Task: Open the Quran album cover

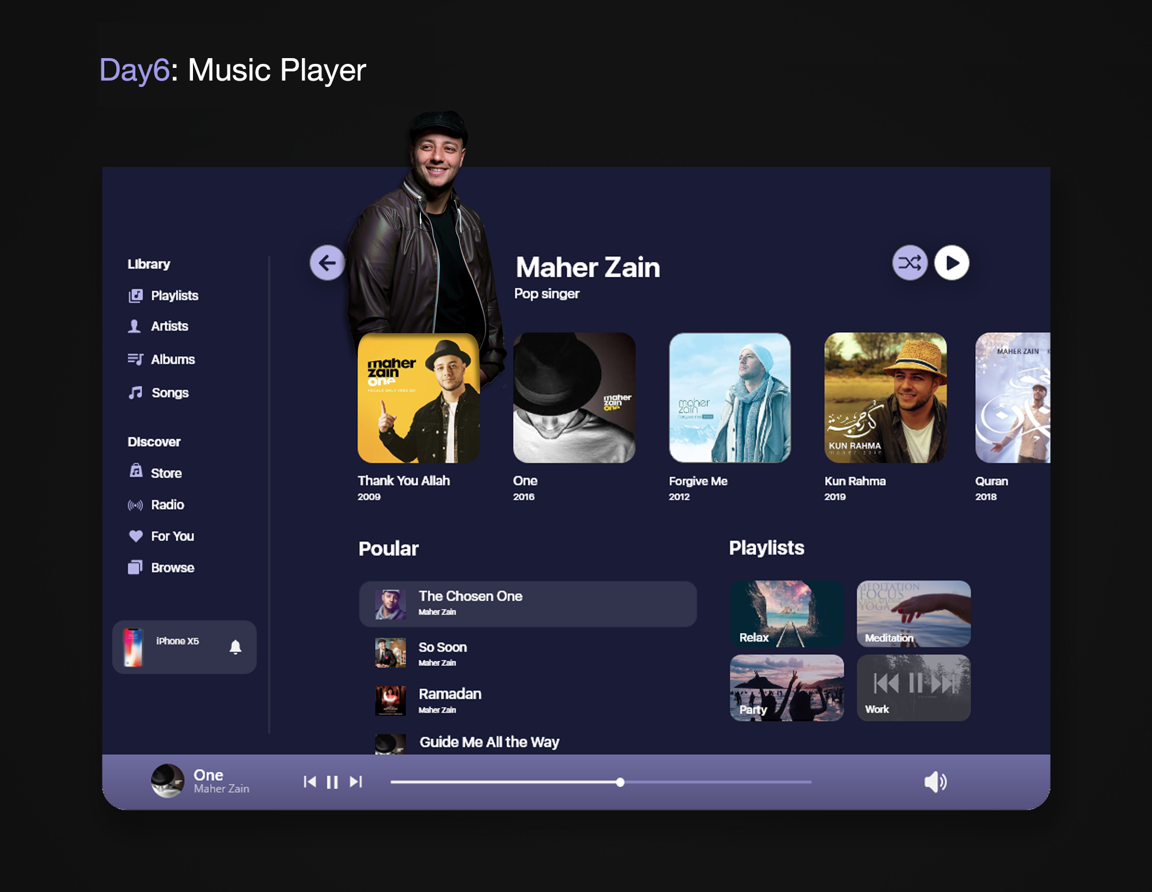Action: click(1013, 398)
